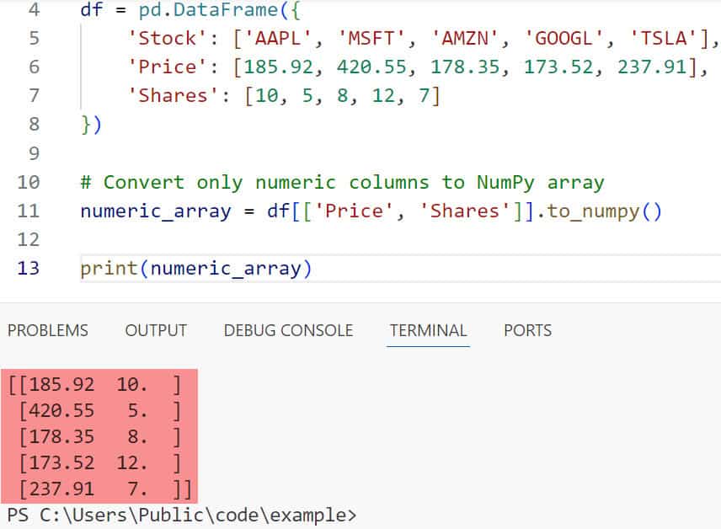Image resolution: width=721 pixels, height=529 pixels.
Task: Open the OUTPUT panel tab
Action: [x=156, y=331]
